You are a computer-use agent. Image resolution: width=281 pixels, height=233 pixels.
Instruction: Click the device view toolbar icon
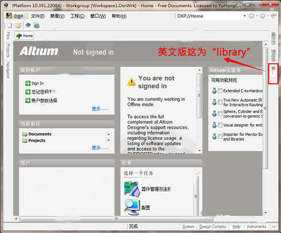[x=28, y=25]
